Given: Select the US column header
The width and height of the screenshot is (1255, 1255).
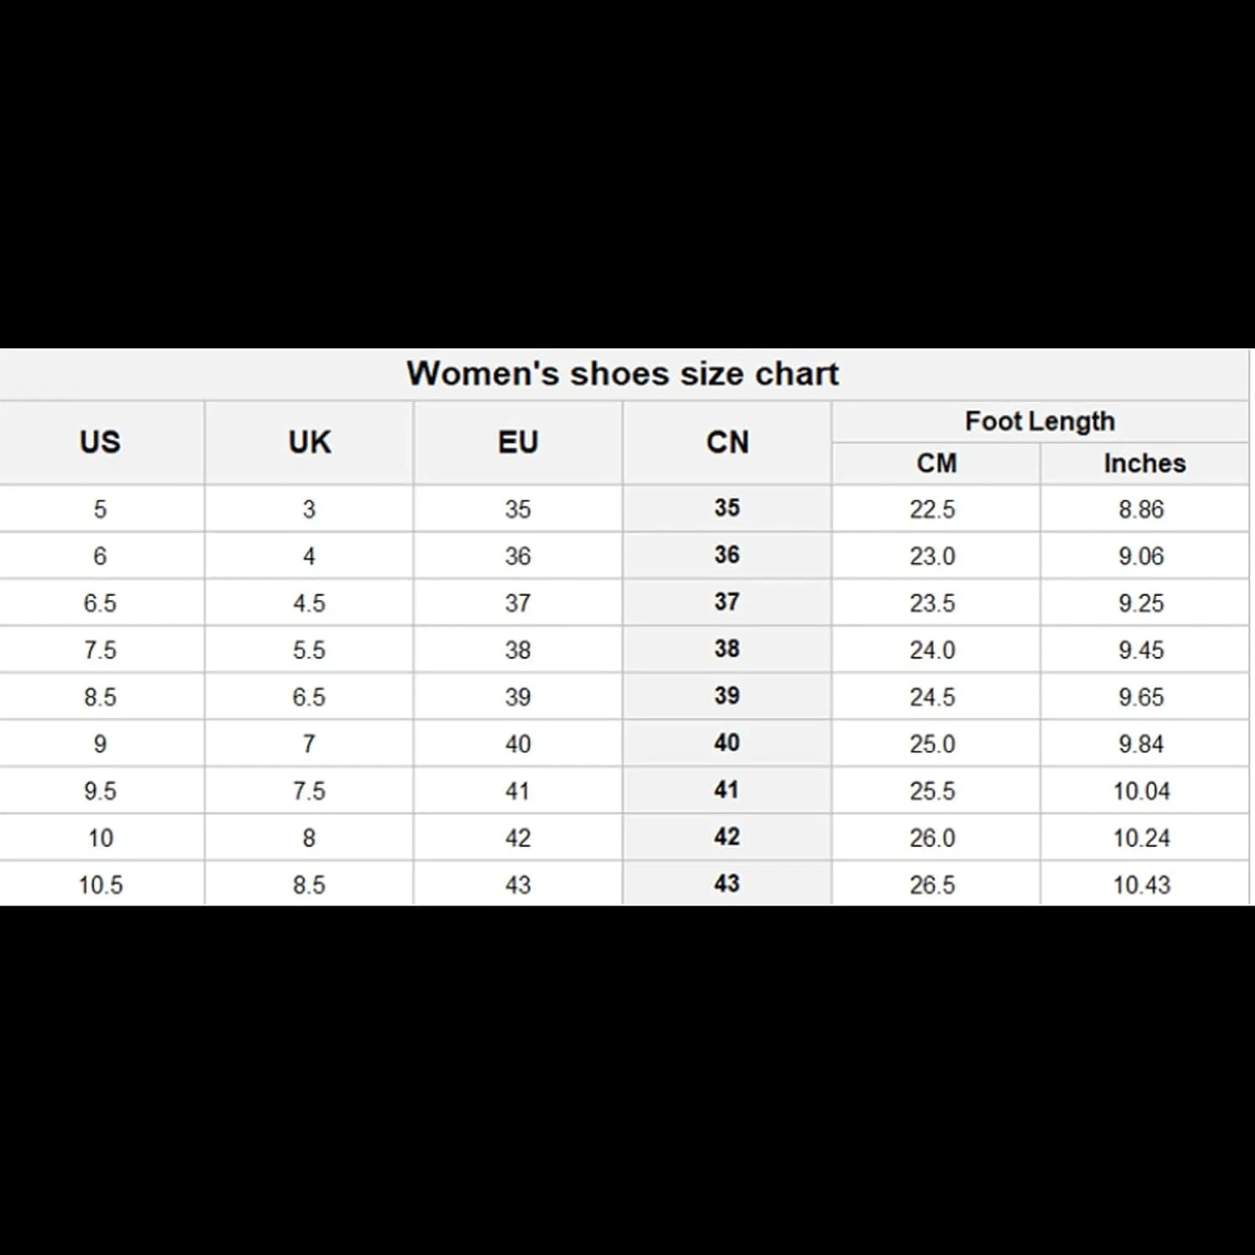Looking at the screenshot, I should (100, 442).
